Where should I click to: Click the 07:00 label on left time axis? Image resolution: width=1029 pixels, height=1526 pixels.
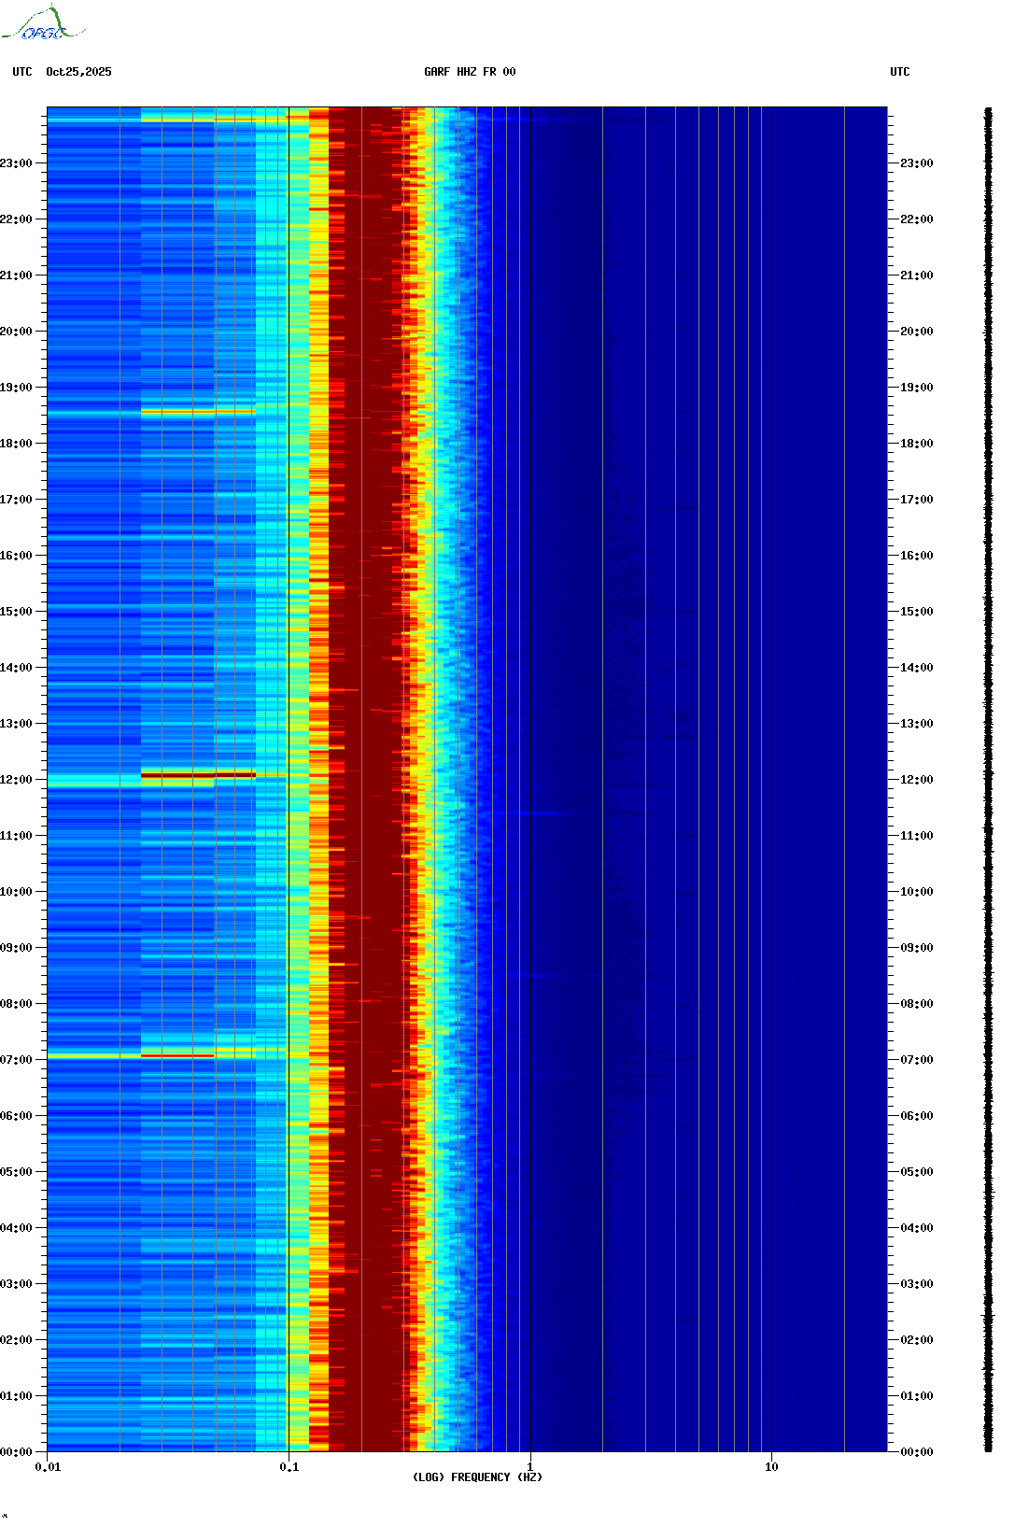[16, 1060]
